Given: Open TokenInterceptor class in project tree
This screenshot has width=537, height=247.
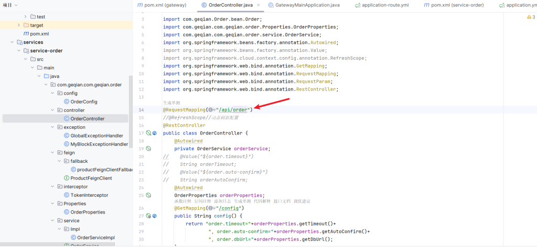Looking at the screenshot, I should pyautogui.click(x=89, y=195).
